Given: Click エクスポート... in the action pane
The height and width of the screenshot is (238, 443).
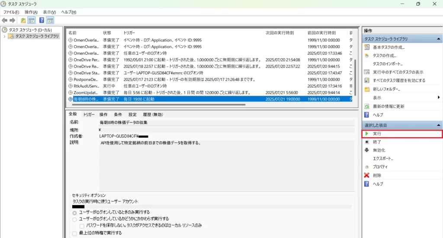Looking at the screenshot, I should click(x=383, y=159).
